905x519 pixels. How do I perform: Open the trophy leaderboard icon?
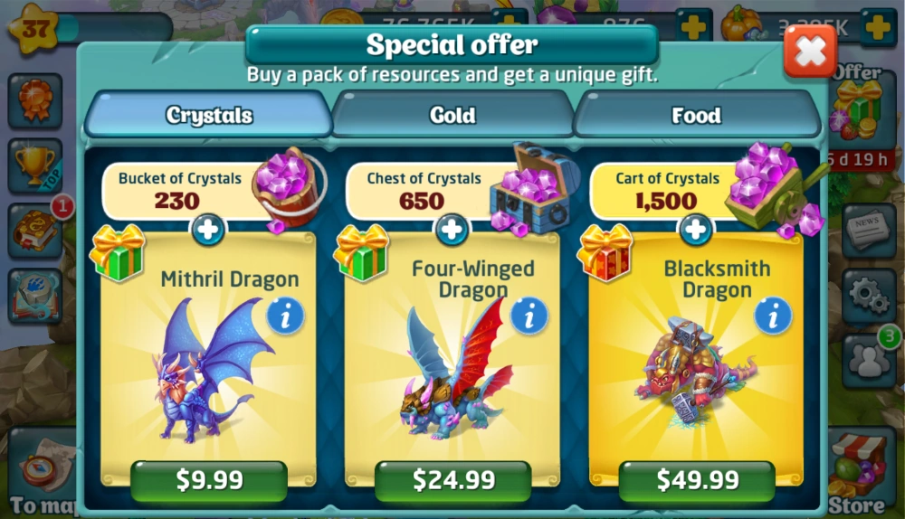pos(34,166)
